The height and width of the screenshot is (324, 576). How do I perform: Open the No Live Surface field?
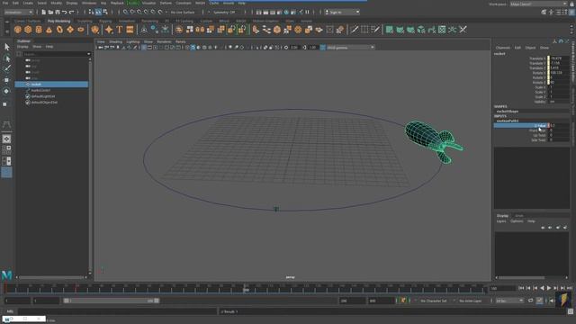click(x=184, y=12)
